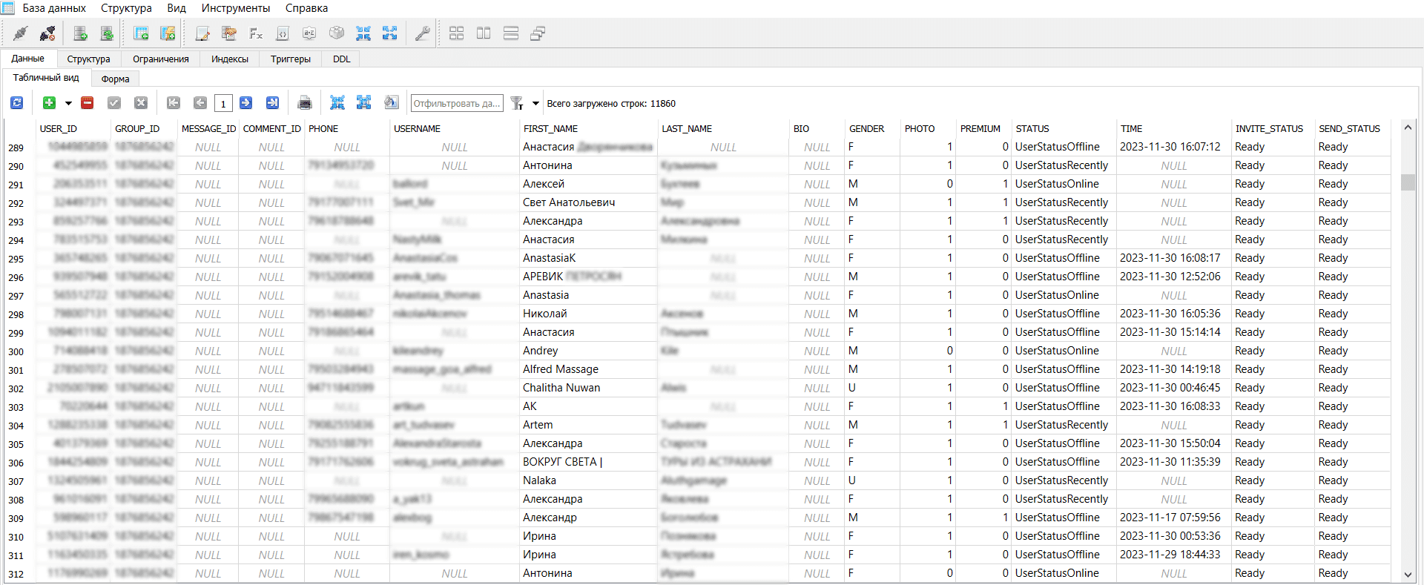1424x585 pixels.
Task: Click the red delete row icon
Action: point(88,103)
